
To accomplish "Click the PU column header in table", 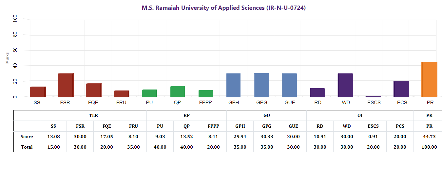I will pos(160,126).
